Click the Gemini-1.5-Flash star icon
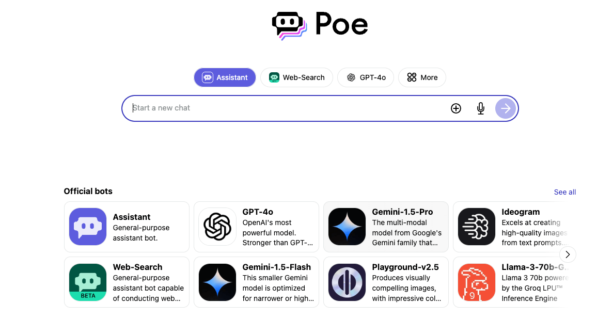This screenshot has height=319, width=613. pos(217,282)
